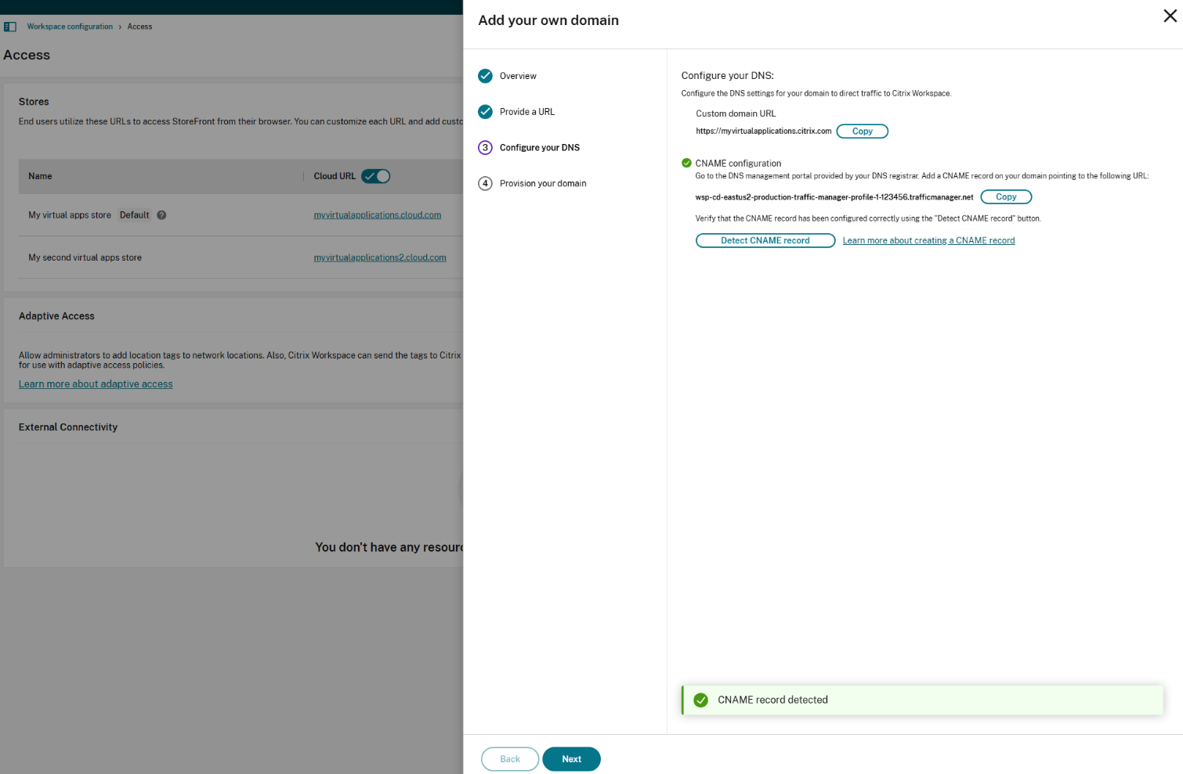
Task: Open the Provide a URL step
Action: pos(527,112)
